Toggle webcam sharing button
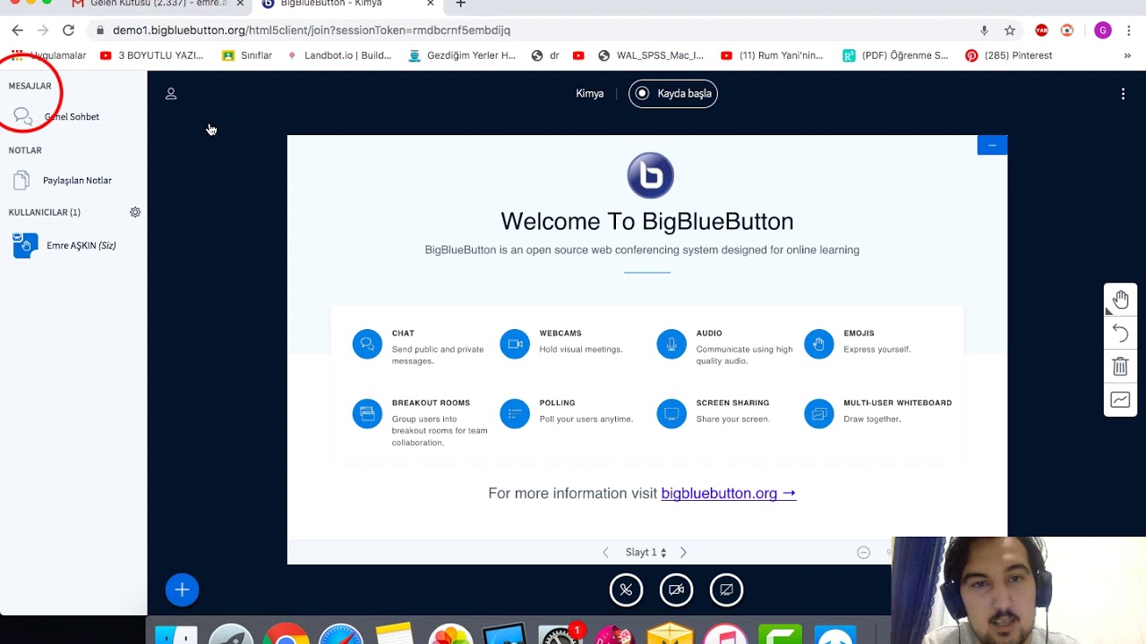Viewport: 1146px width, 644px height. 676,589
